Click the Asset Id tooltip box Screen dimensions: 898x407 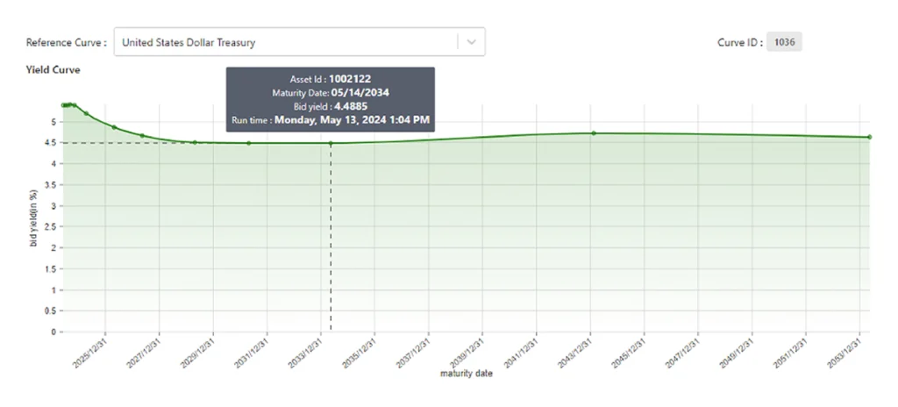[x=331, y=99]
